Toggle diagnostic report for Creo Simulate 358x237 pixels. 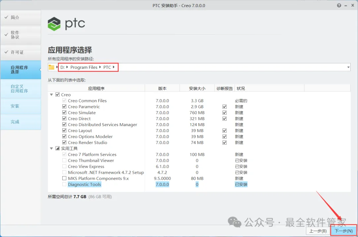tap(225, 113)
